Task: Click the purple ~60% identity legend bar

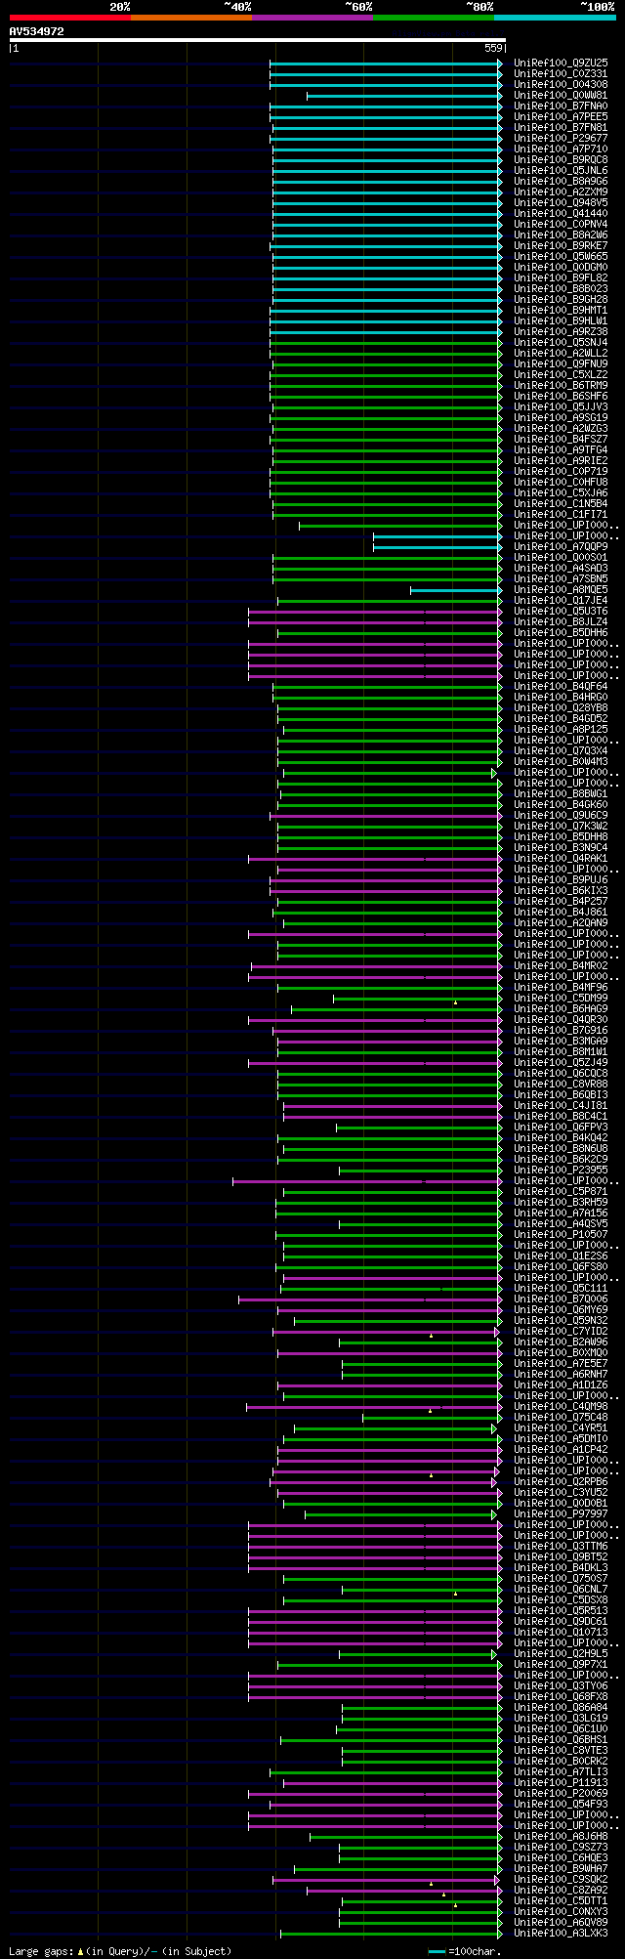Action: [312, 18]
